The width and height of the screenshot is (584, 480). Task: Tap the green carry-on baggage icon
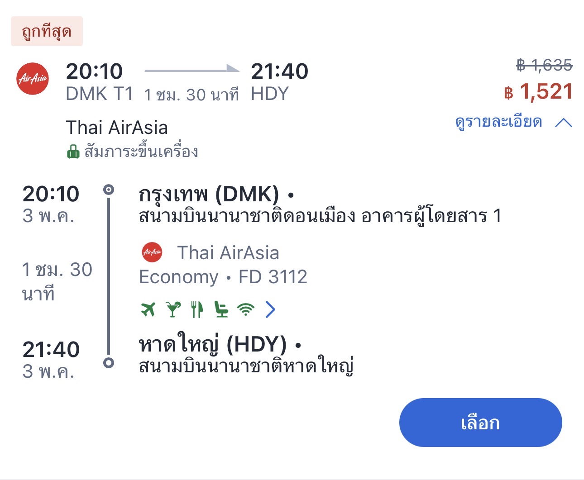point(73,152)
